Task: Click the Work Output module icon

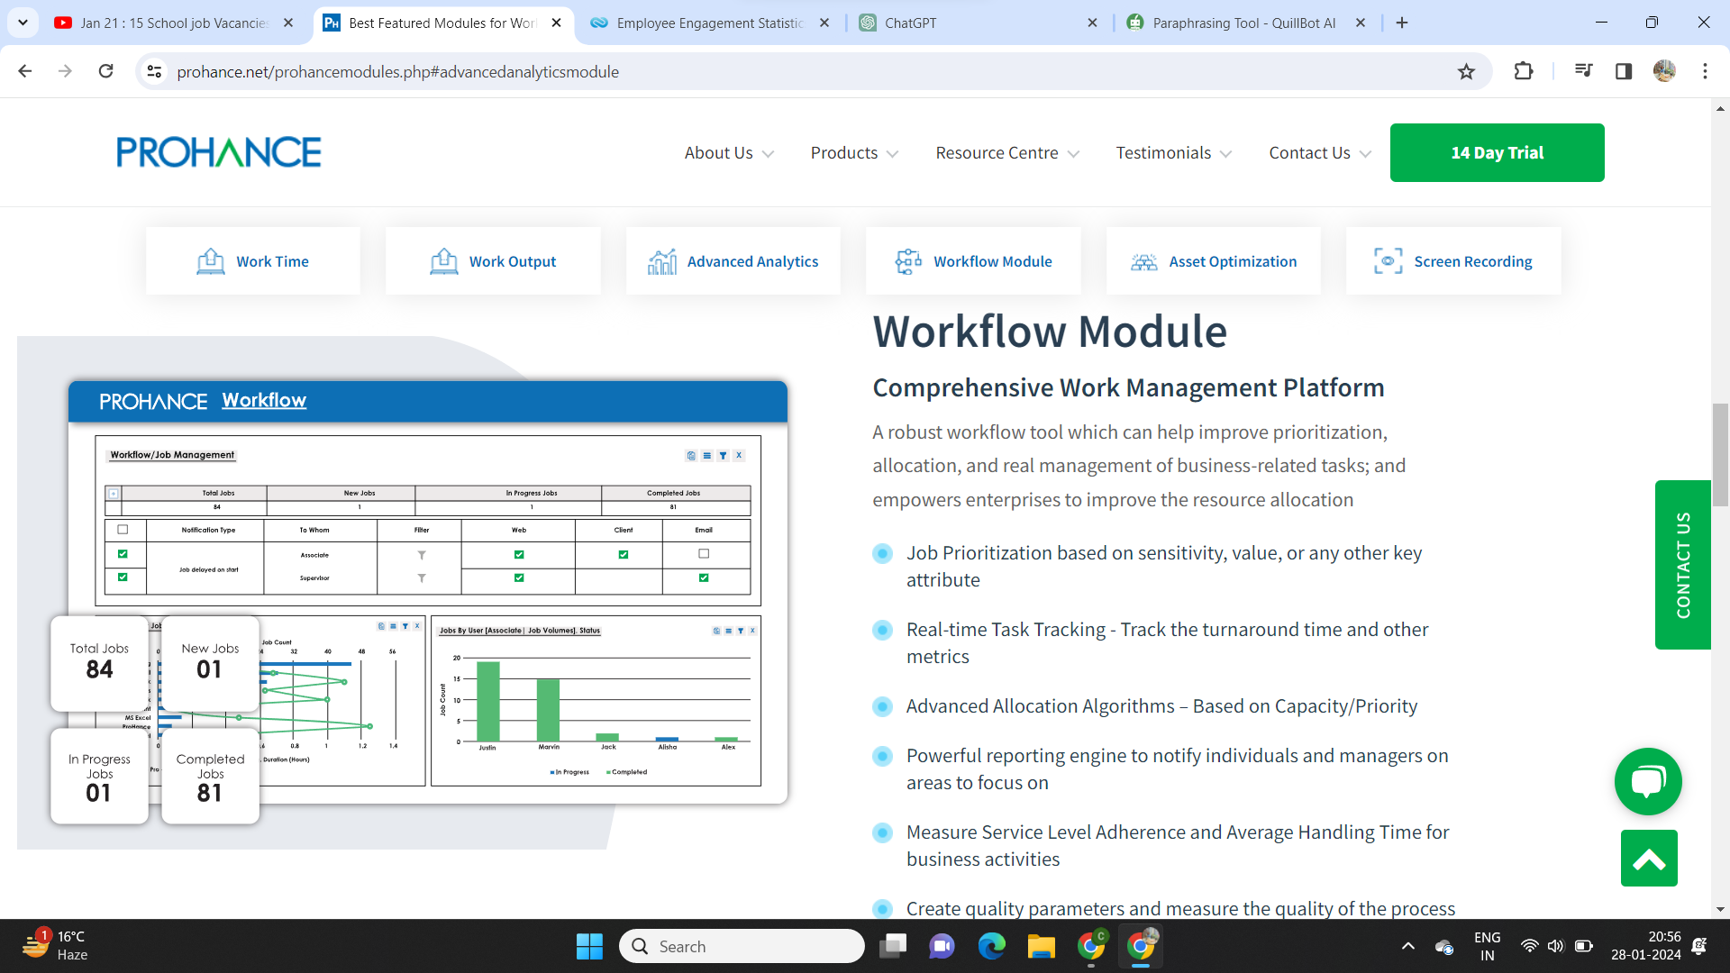Action: [x=443, y=261]
